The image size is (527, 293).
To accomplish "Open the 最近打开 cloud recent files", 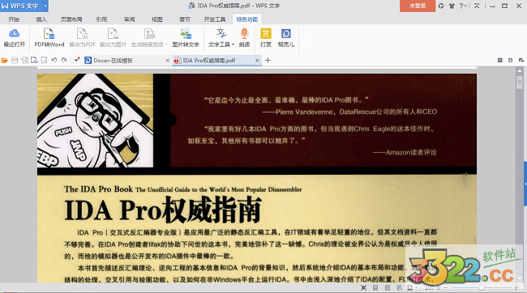I will click(14, 37).
